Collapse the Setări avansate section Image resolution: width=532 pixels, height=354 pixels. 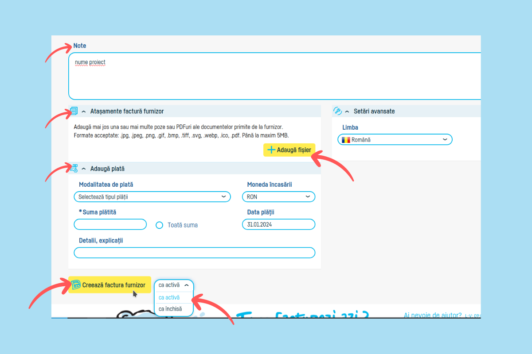[347, 112]
